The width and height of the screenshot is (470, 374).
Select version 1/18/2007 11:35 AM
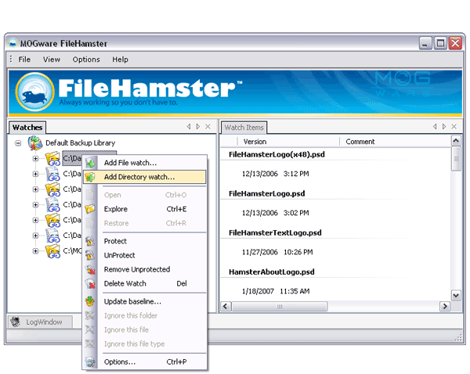coord(276,291)
